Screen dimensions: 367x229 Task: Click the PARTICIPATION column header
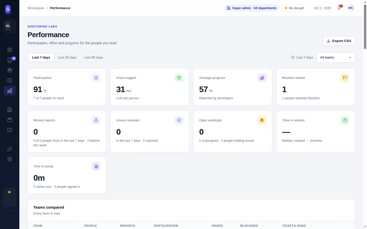pos(166,226)
